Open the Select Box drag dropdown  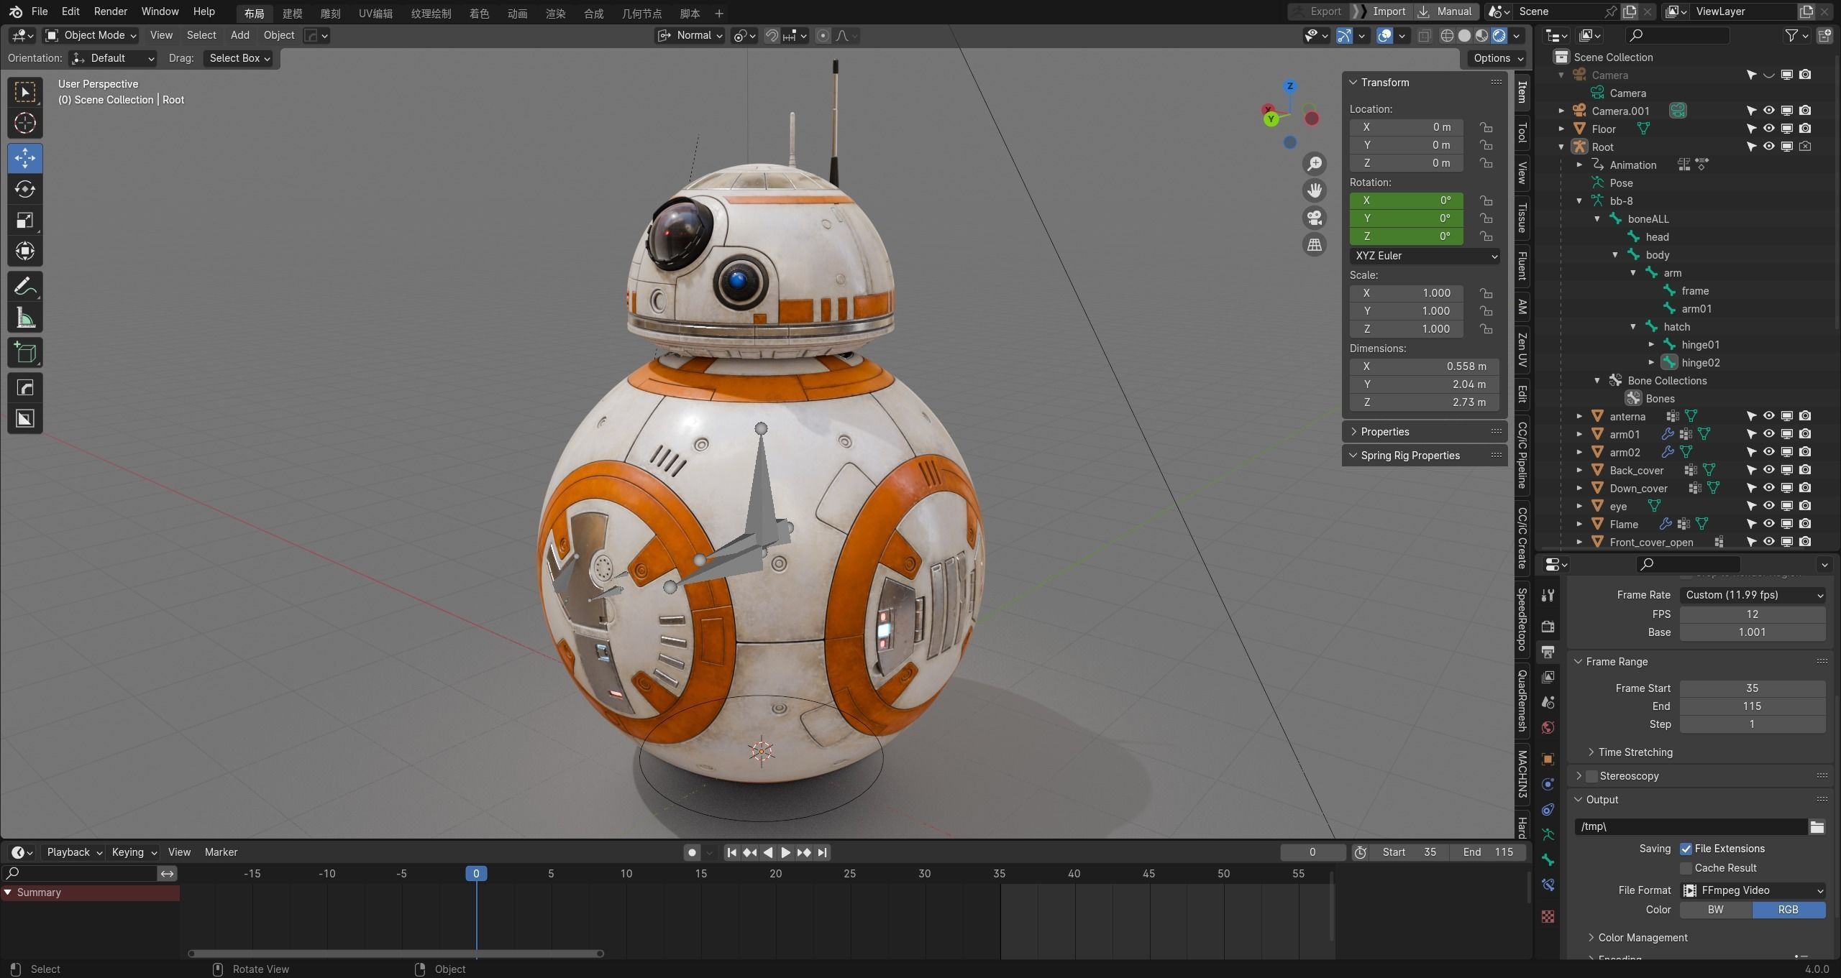pos(239,58)
